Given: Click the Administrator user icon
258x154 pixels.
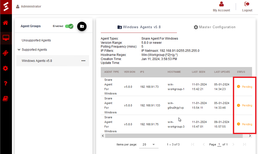Looking at the screenshot, I should [18, 6].
